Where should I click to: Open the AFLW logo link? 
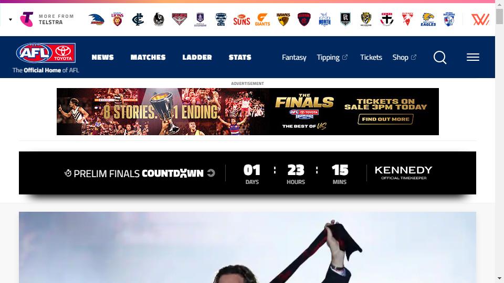(x=480, y=19)
